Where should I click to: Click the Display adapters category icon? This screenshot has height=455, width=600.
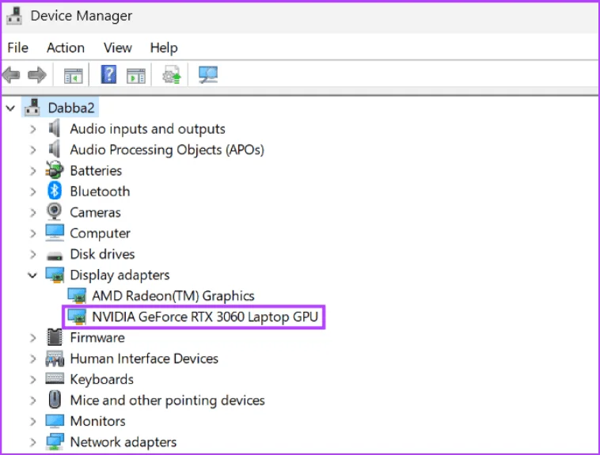55,275
